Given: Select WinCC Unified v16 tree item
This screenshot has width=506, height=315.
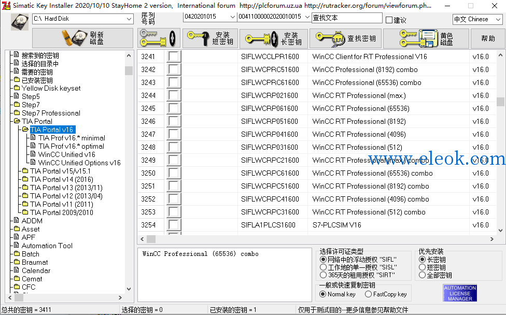Looking at the screenshot, I should tap(66, 154).
